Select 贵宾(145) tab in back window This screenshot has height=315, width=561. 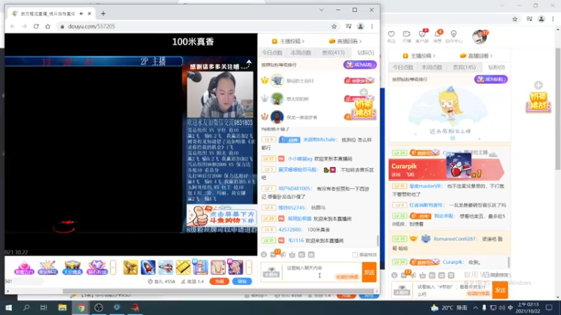[x=464, y=67]
